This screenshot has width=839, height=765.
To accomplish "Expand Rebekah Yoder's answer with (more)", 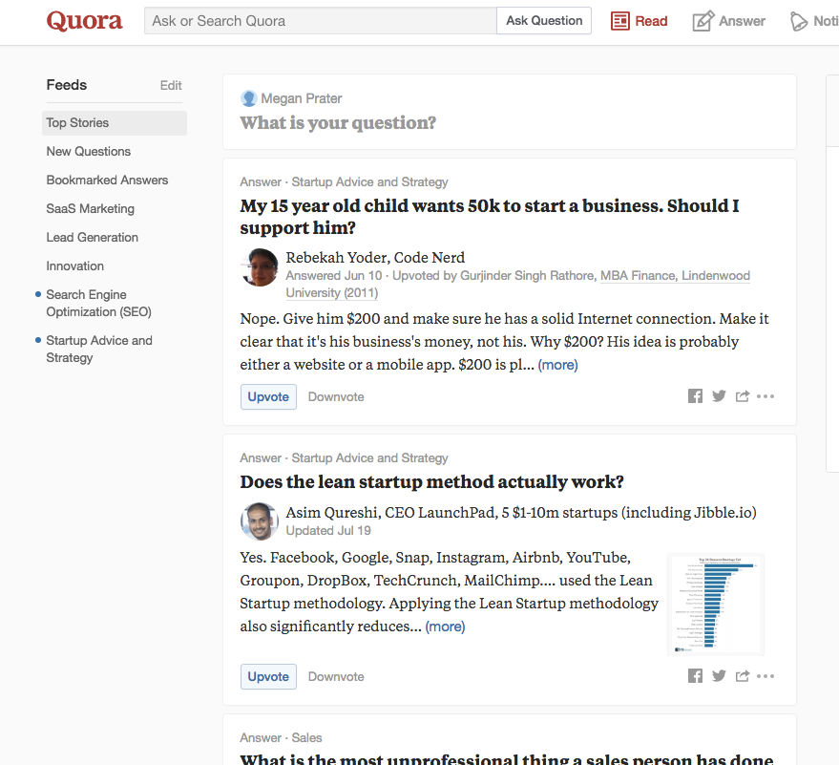I will pos(557,365).
